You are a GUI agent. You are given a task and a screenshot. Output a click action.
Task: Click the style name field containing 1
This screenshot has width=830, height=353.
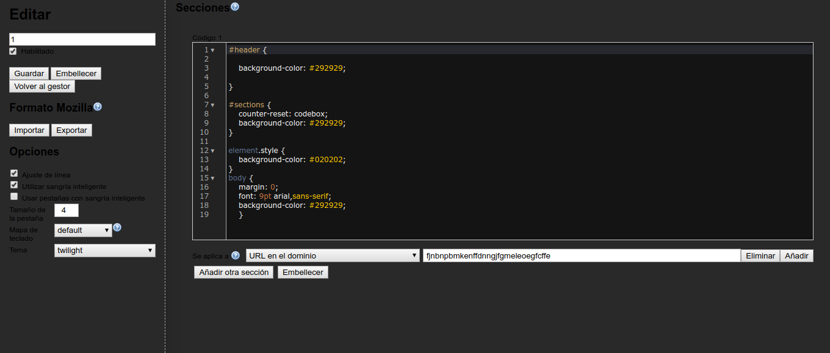(82, 38)
